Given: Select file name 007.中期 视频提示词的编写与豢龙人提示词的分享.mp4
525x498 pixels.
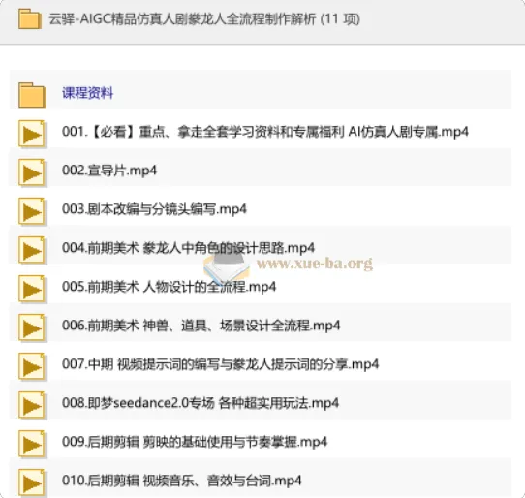Looking at the screenshot, I should coord(220,364).
